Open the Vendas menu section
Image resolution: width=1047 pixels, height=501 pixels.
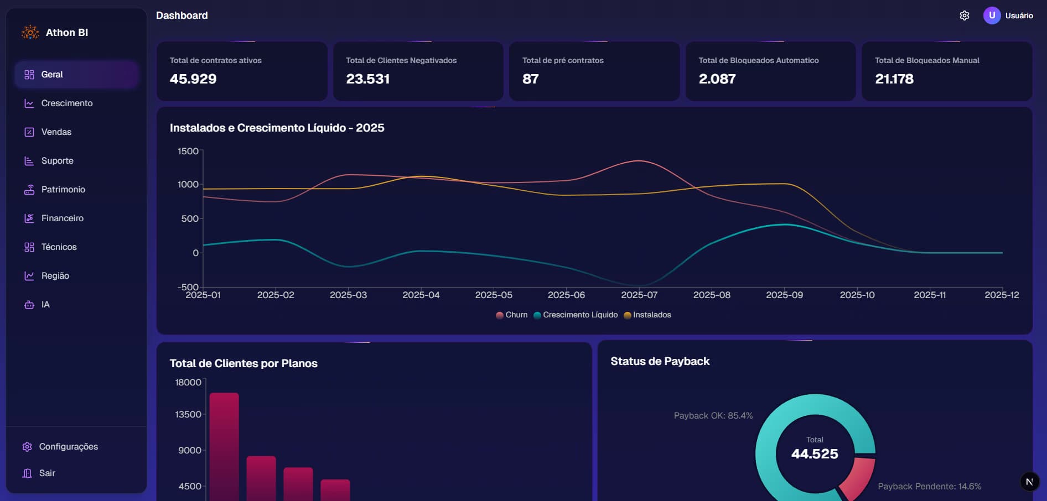[x=56, y=132]
